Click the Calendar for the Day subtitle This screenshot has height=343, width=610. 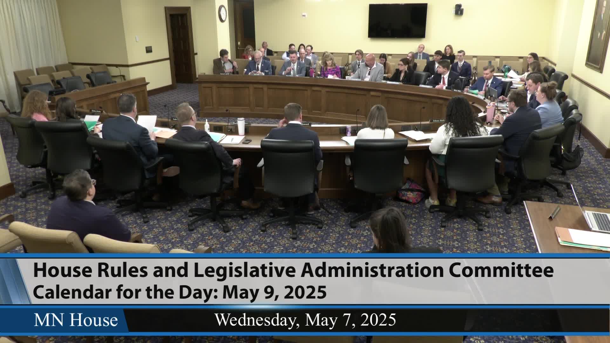click(180, 292)
